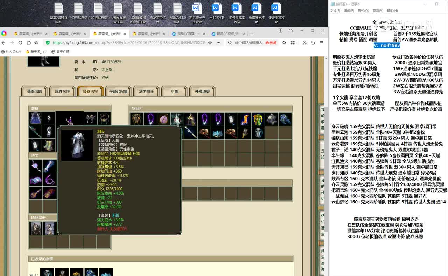
Task: Open desktop document 月10E攻略
Action: coord(217,11)
